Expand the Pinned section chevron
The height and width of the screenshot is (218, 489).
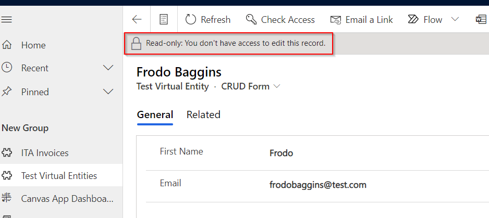pos(108,92)
